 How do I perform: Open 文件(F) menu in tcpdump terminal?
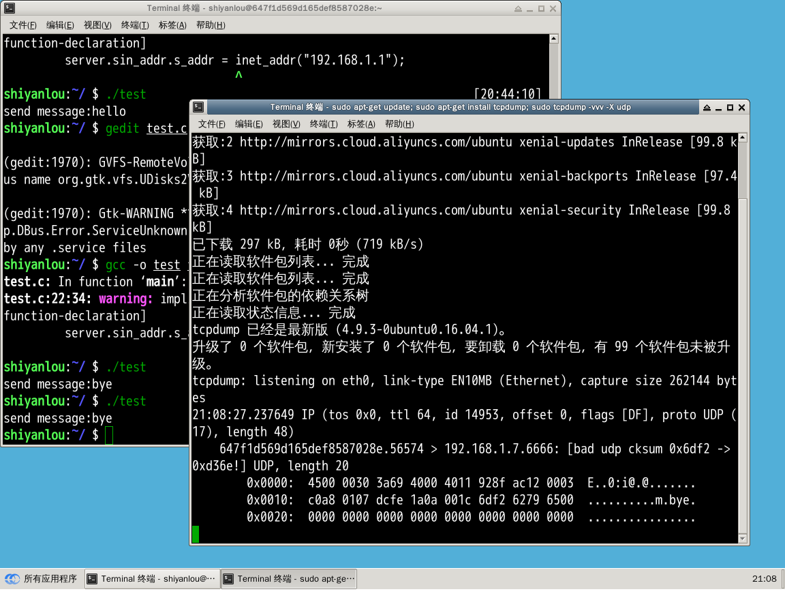coord(211,124)
